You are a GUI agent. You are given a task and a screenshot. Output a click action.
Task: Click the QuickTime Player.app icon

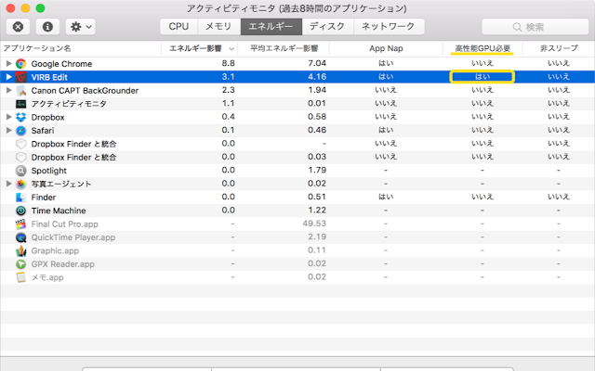coord(20,237)
